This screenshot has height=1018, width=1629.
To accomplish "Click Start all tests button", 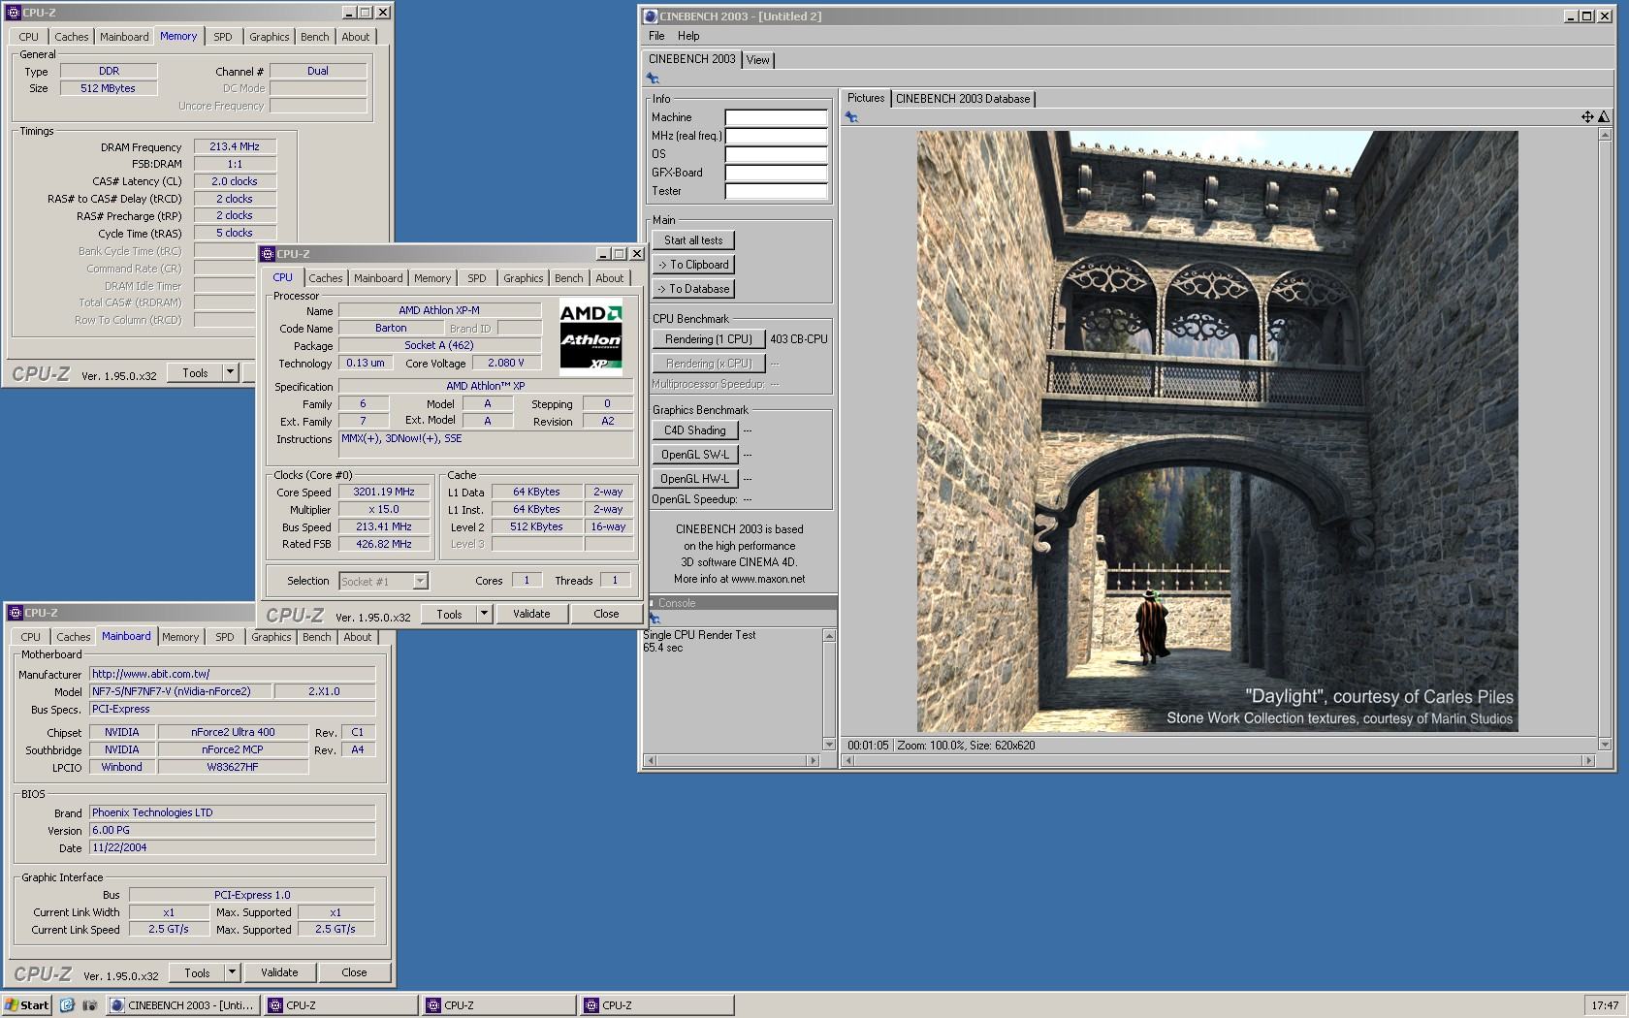I will [693, 240].
